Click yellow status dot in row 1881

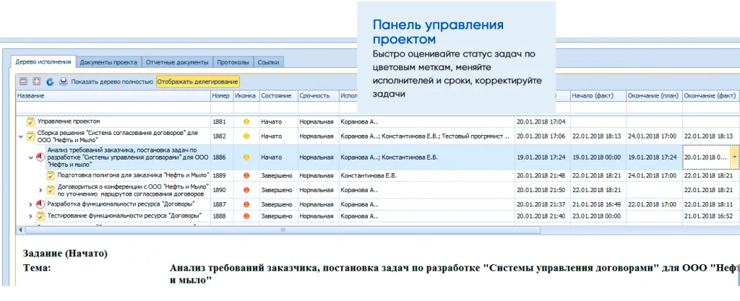[246, 122]
